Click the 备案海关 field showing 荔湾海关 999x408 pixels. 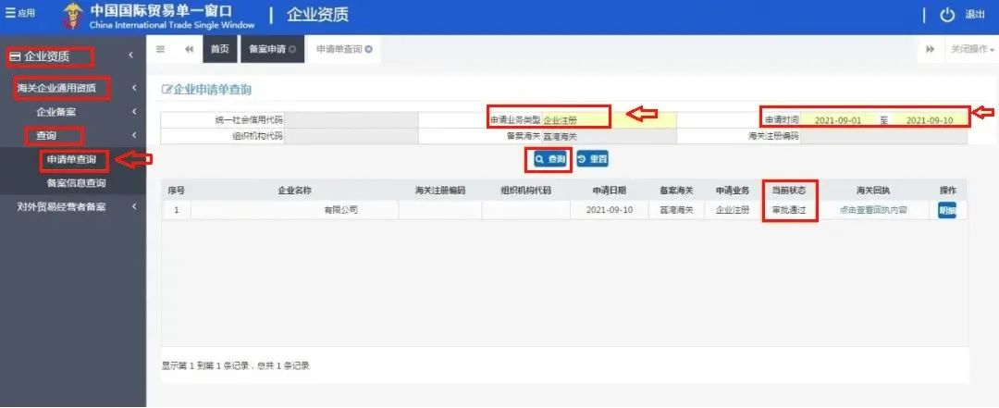tap(609, 136)
